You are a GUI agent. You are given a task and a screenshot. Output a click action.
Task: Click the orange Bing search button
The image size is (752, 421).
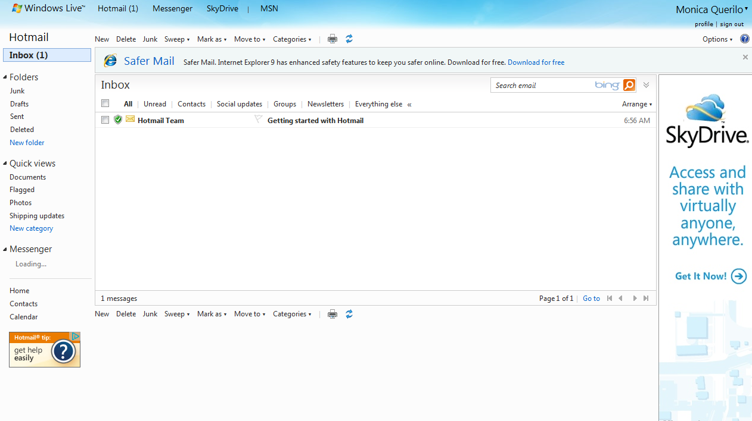click(x=629, y=85)
